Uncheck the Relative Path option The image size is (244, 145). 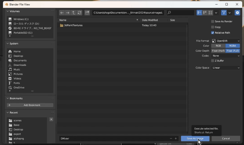[213, 33]
